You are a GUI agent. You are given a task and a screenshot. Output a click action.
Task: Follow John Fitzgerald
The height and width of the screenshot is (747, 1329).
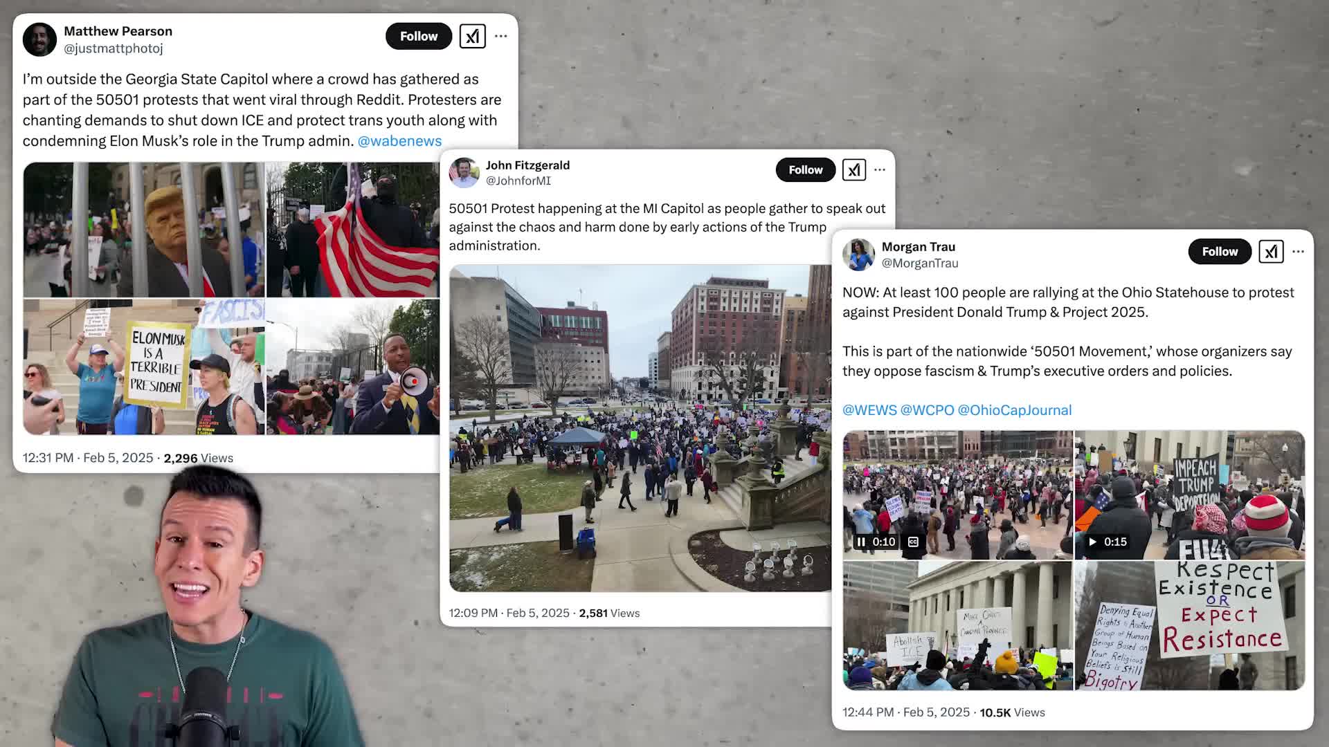[x=806, y=169]
